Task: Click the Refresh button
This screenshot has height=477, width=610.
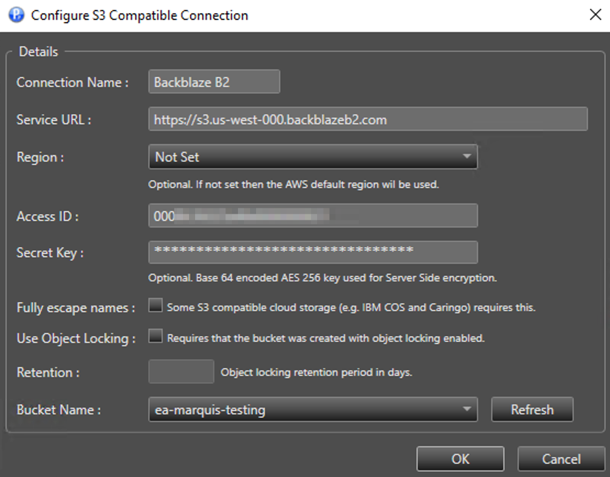Action: click(x=532, y=409)
